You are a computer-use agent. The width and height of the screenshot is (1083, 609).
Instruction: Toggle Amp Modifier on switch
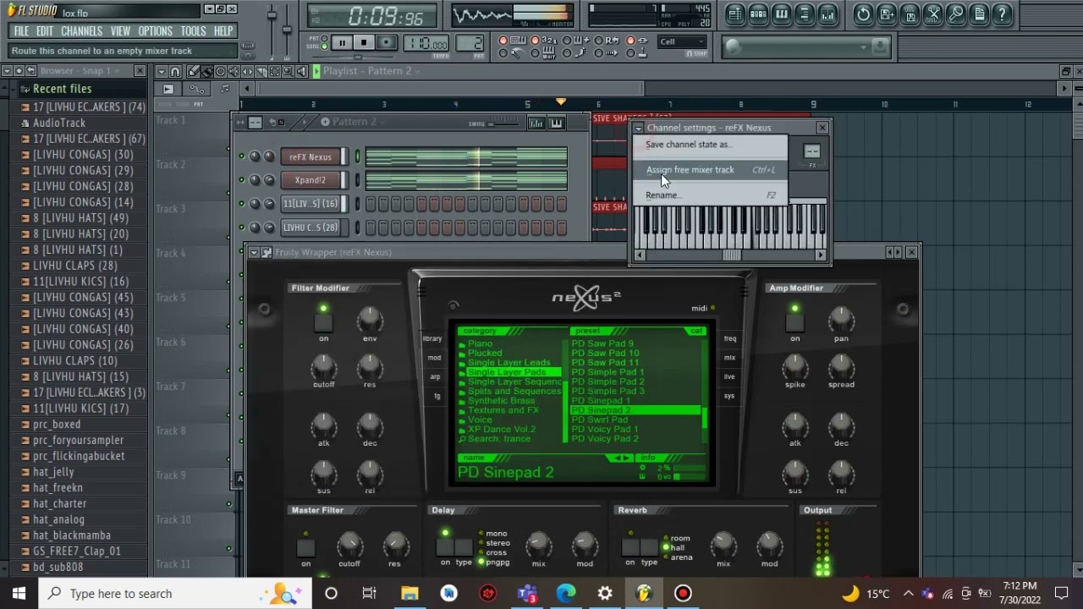tap(794, 321)
